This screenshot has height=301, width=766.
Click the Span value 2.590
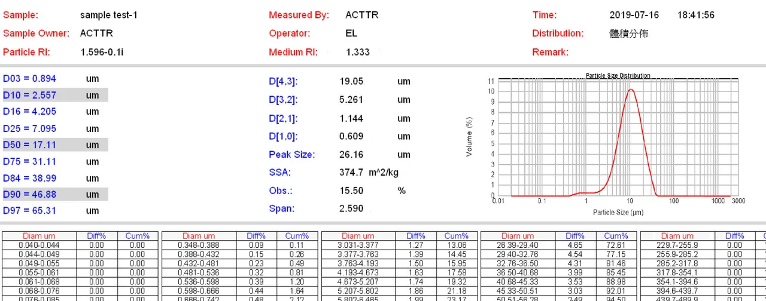point(351,208)
